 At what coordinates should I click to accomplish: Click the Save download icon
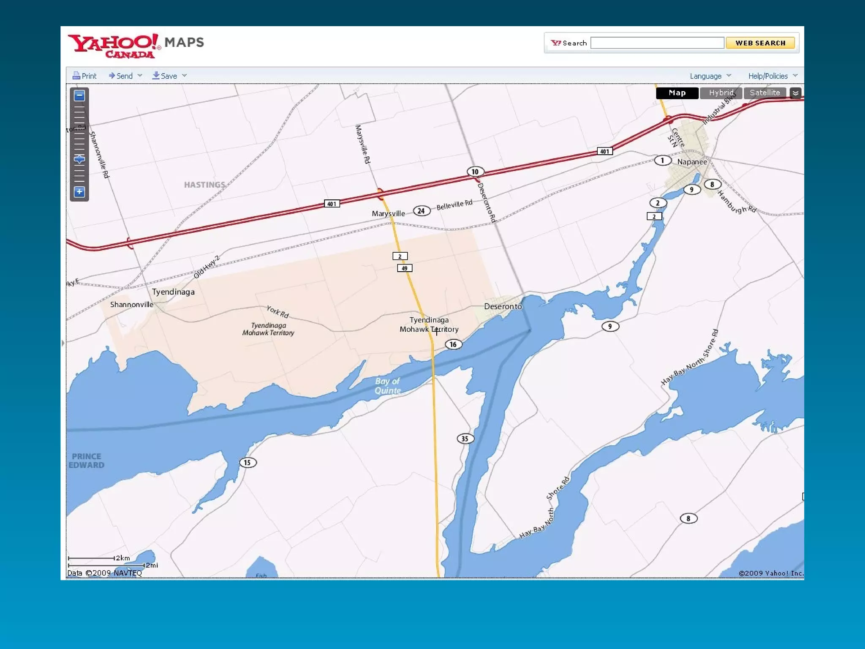click(156, 75)
